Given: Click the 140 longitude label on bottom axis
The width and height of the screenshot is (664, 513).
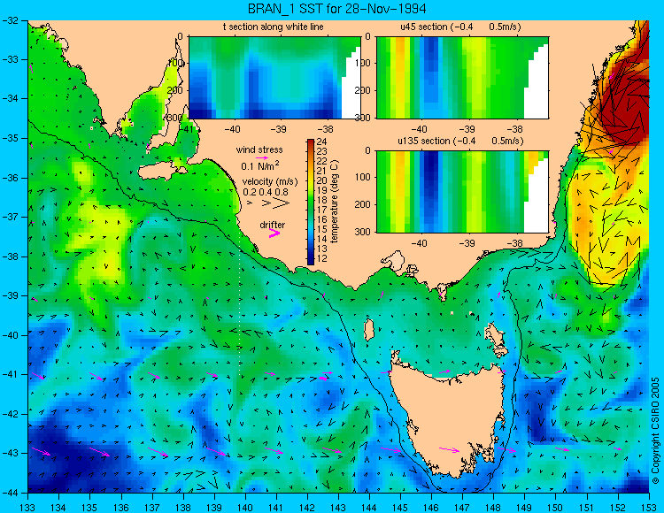Looking at the screenshot, I should point(244,507).
